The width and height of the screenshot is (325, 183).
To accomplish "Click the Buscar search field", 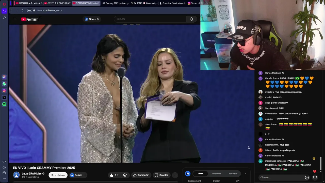I will pos(150,19).
